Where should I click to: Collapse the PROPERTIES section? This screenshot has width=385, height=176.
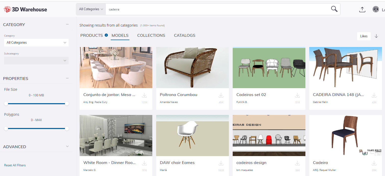point(67,78)
